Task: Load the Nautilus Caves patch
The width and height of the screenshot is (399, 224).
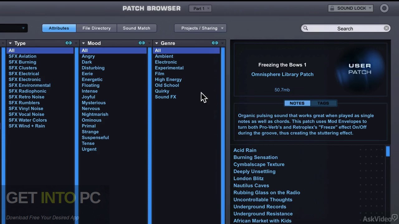Action: [251, 185]
